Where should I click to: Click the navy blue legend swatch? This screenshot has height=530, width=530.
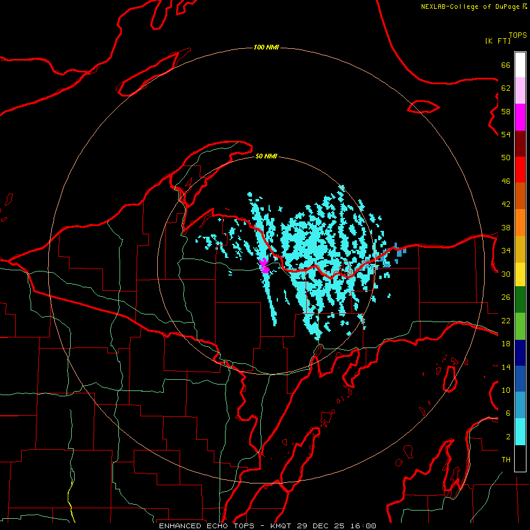520,353
